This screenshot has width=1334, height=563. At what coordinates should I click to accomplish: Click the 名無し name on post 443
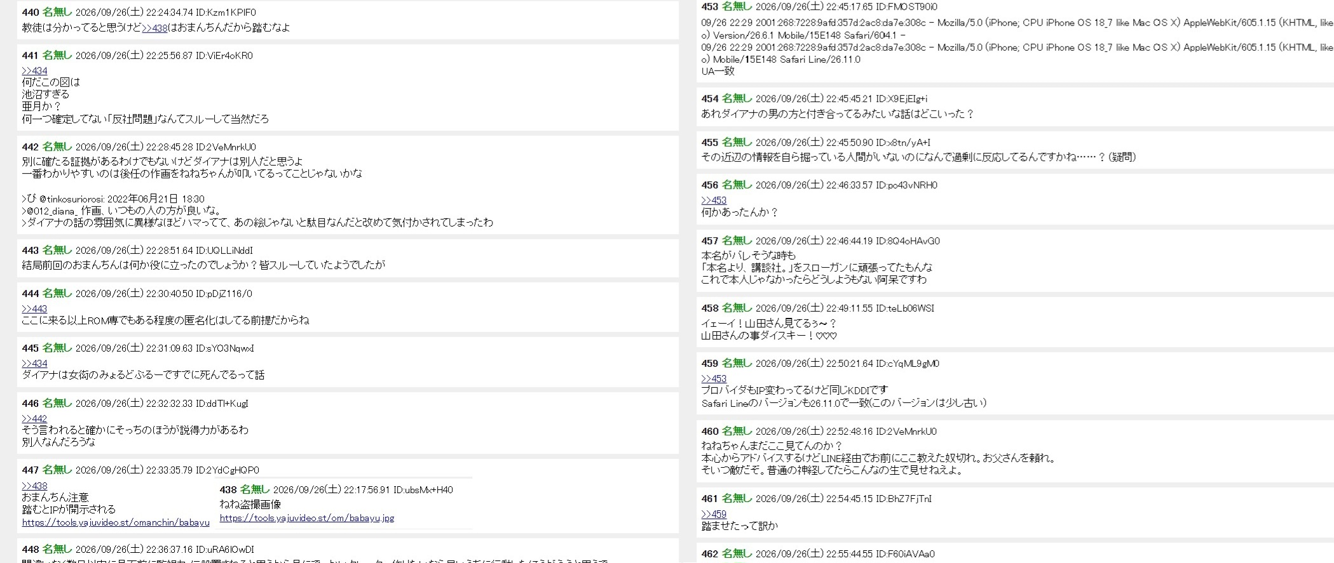[x=57, y=250]
